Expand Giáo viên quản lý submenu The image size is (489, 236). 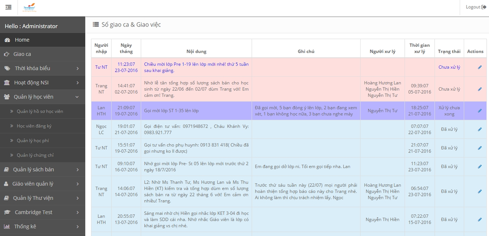tap(77, 184)
